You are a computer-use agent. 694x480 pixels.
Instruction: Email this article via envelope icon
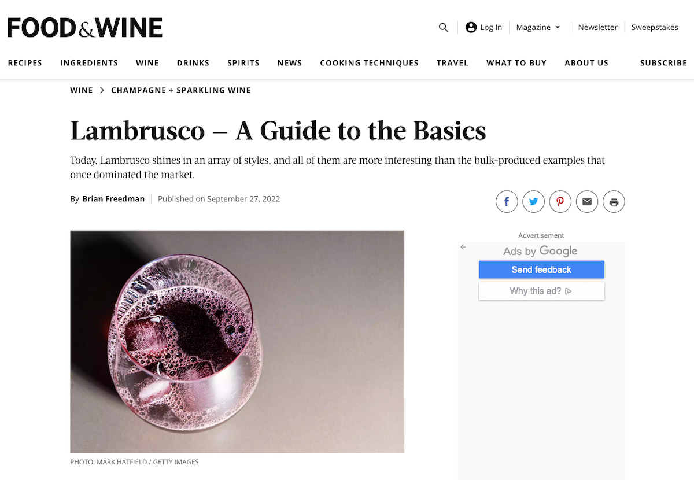(x=587, y=202)
